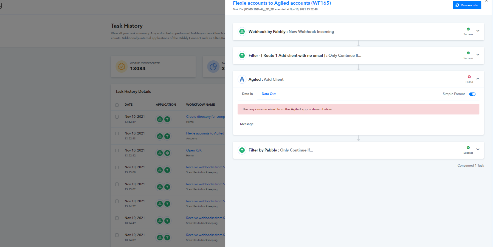Click the Workflow Executed badge icon
493x247 pixels.
click(x=122, y=66)
